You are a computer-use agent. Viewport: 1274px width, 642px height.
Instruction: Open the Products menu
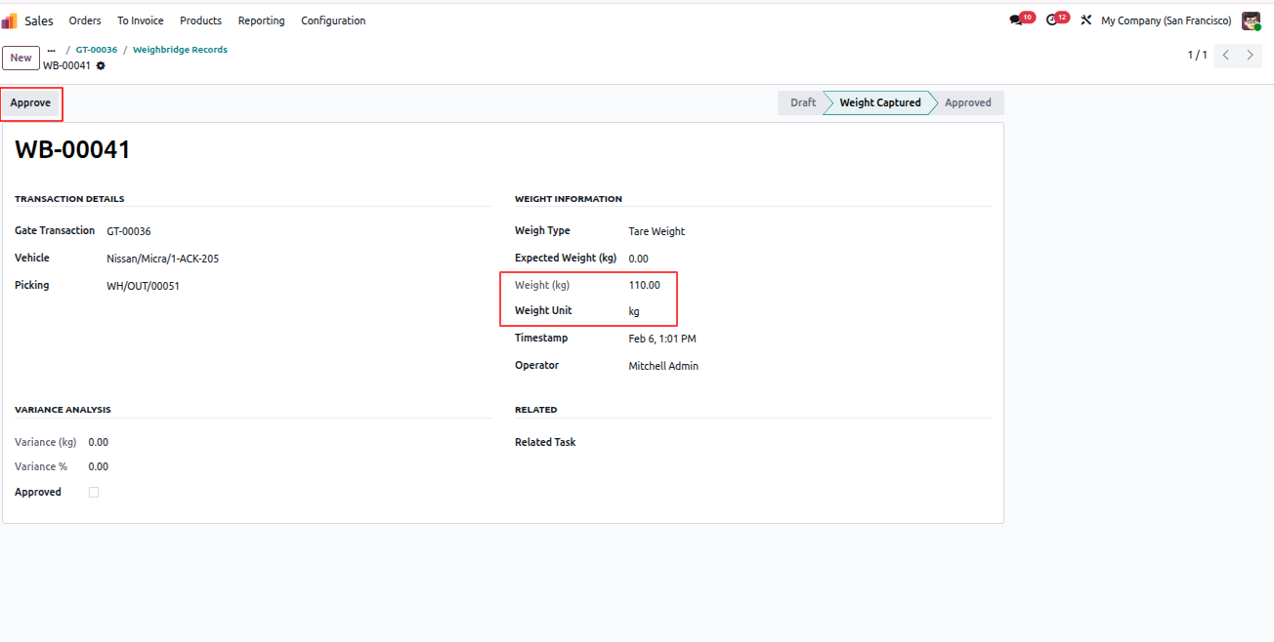(x=201, y=20)
